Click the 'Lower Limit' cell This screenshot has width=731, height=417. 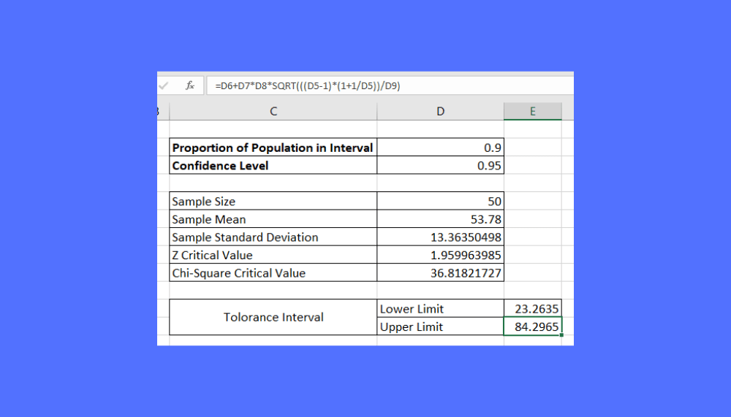[x=440, y=308]
